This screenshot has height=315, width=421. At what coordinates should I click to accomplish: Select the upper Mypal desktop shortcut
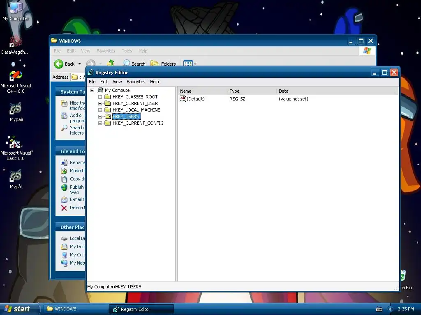click(x=16, y=112)
